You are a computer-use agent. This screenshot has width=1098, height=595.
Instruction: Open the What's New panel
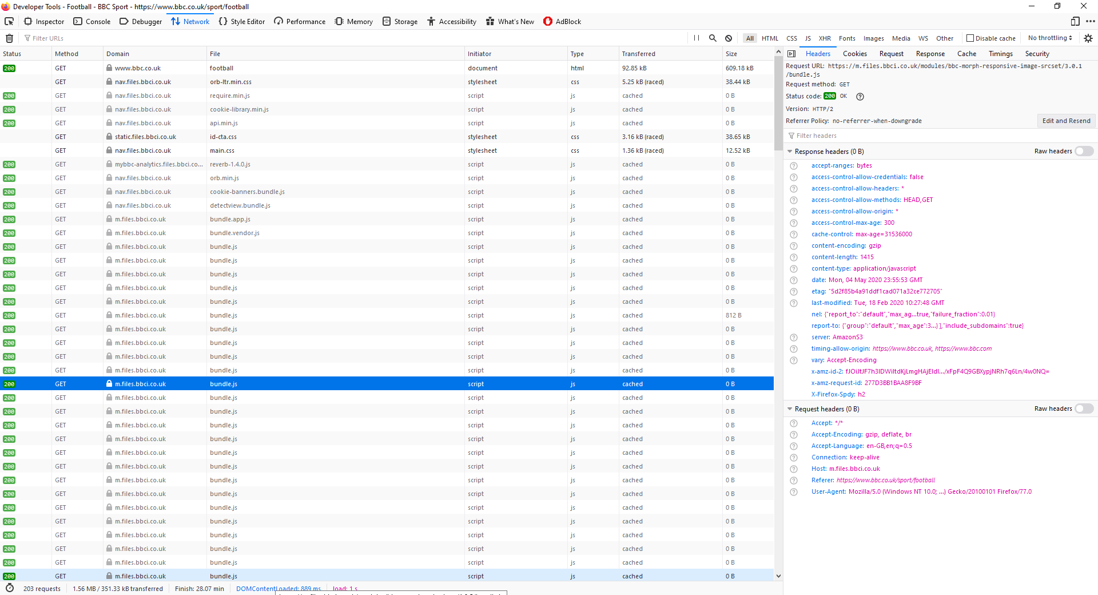click(510, 22)
